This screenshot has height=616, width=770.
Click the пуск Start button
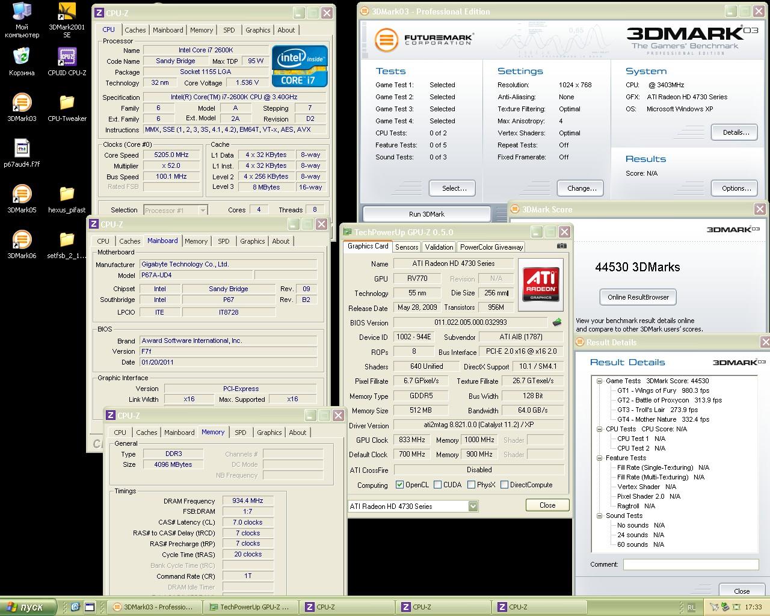tap(28, 607)
